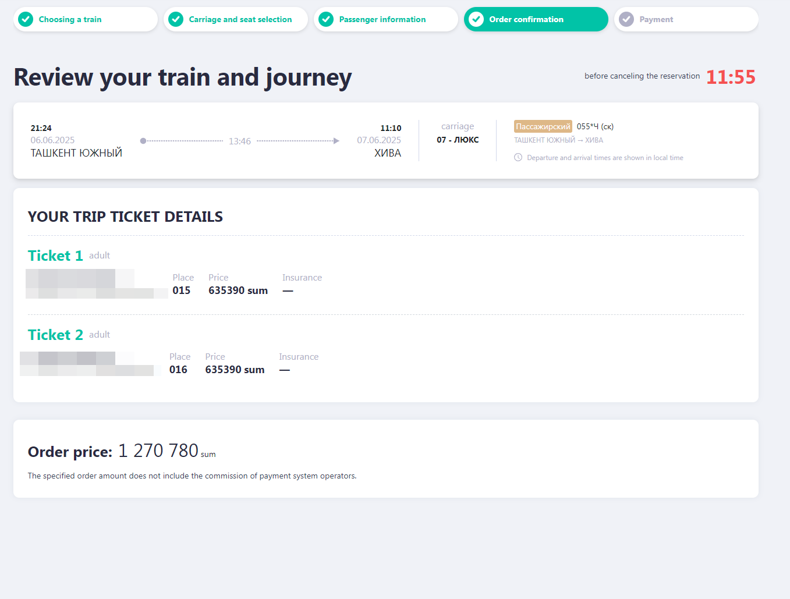Click the 07 - ЛЮКС carriage label
This screenshot has height=599, width=790.
pos(458,140)
